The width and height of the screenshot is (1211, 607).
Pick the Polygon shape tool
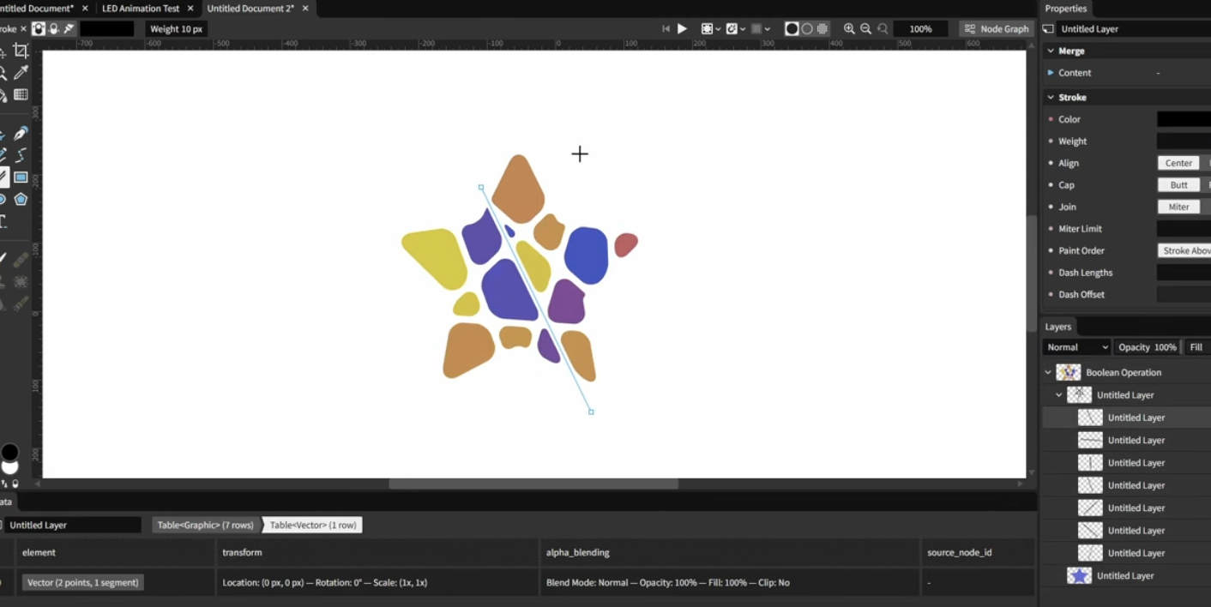coord(21,199)
